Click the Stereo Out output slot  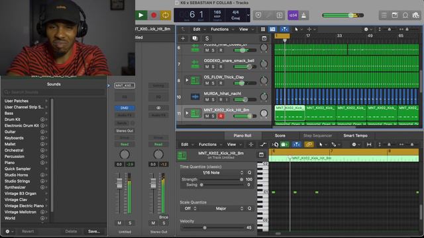click(125, 131)
